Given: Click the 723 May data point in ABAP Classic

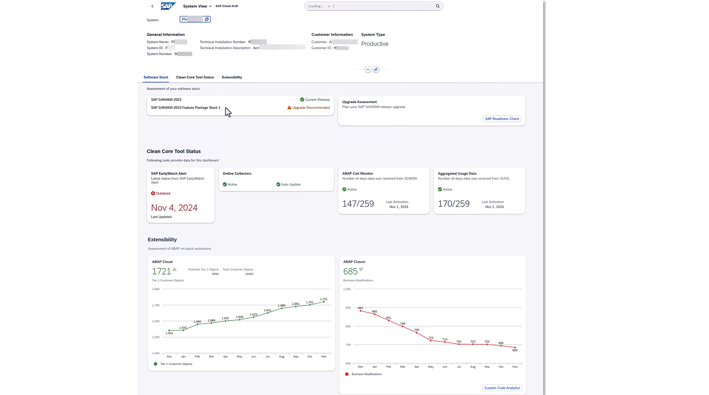Looking at the screenshot, I should [431, 341].
